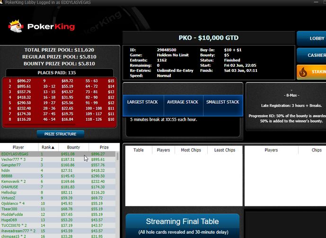Select the SMALLEST STACK panel
Viewport: 326px width, 238px height.
tap(223, 106)
